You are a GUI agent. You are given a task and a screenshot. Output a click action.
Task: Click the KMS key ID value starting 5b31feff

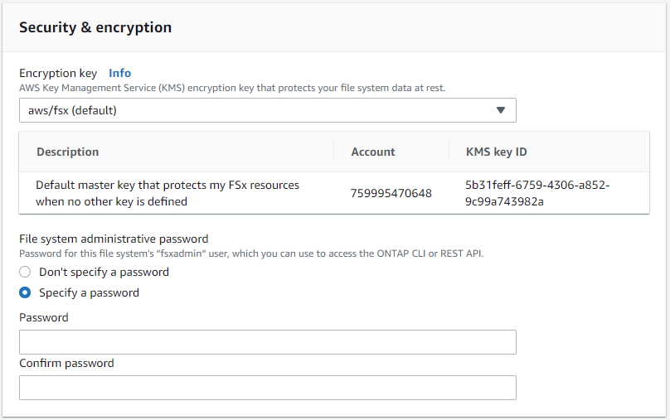pyautogui.click(x=537, y=193)
